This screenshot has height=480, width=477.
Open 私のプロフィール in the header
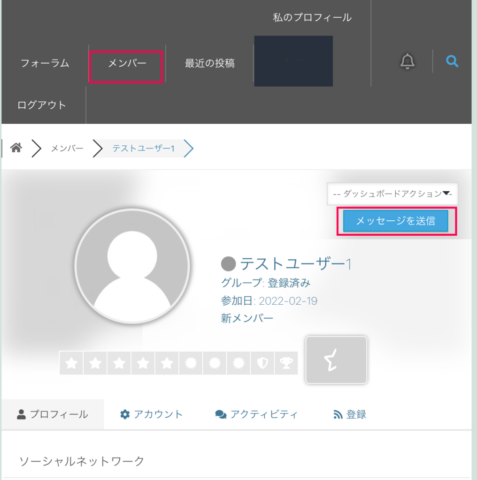click(312, 17)
